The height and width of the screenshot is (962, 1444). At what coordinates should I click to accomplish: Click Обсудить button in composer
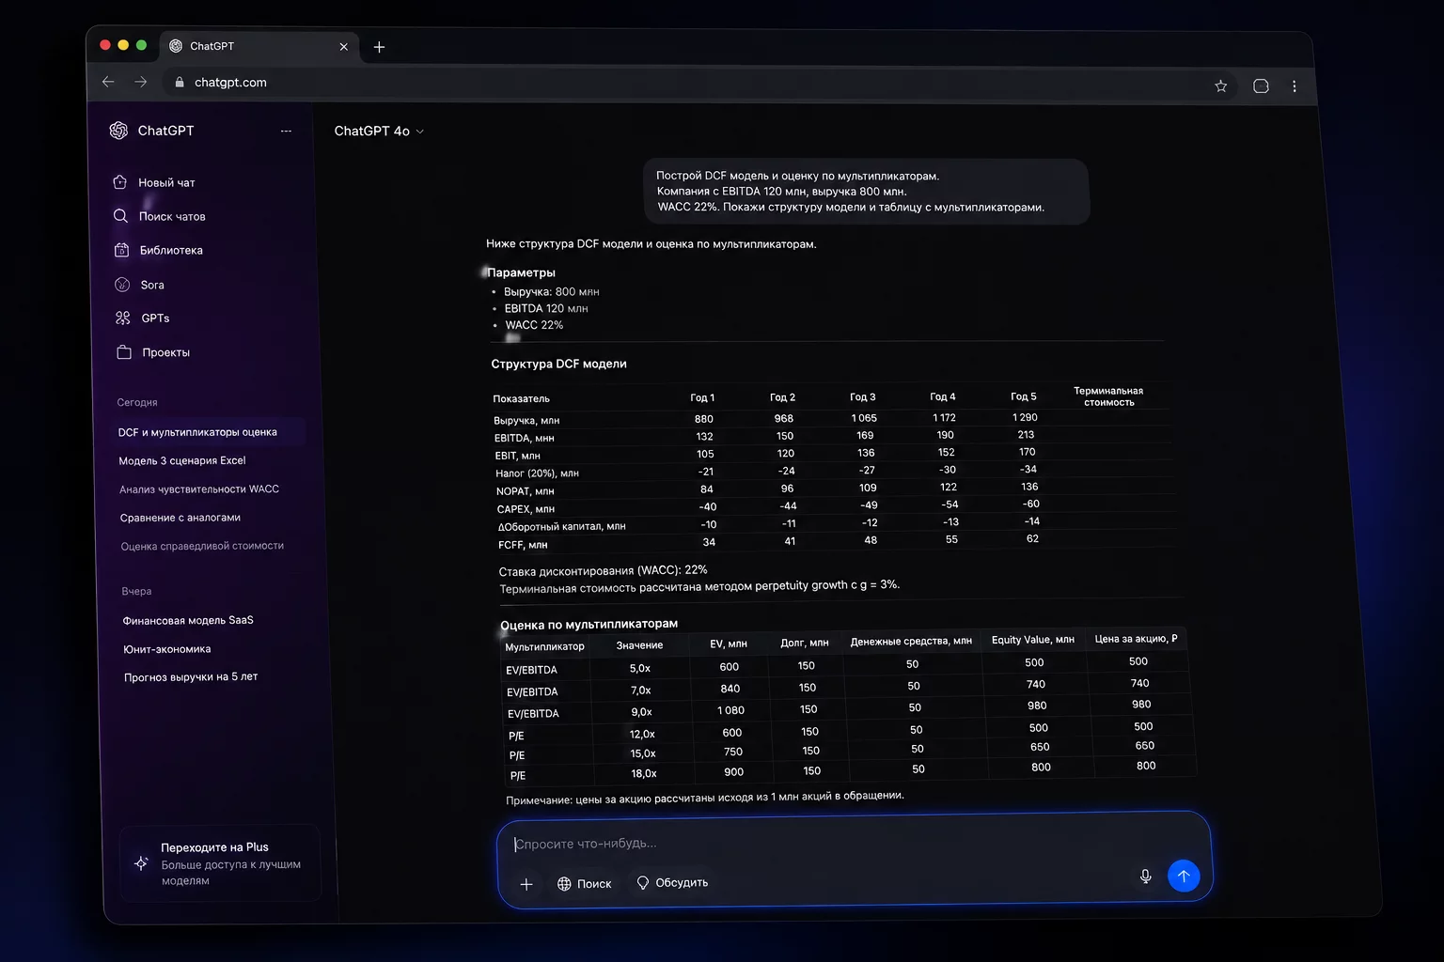[x=672, y=883]
